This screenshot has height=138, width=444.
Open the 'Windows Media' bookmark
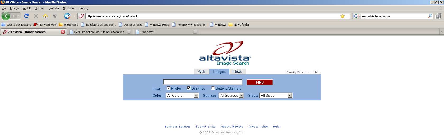pos(157,25)
